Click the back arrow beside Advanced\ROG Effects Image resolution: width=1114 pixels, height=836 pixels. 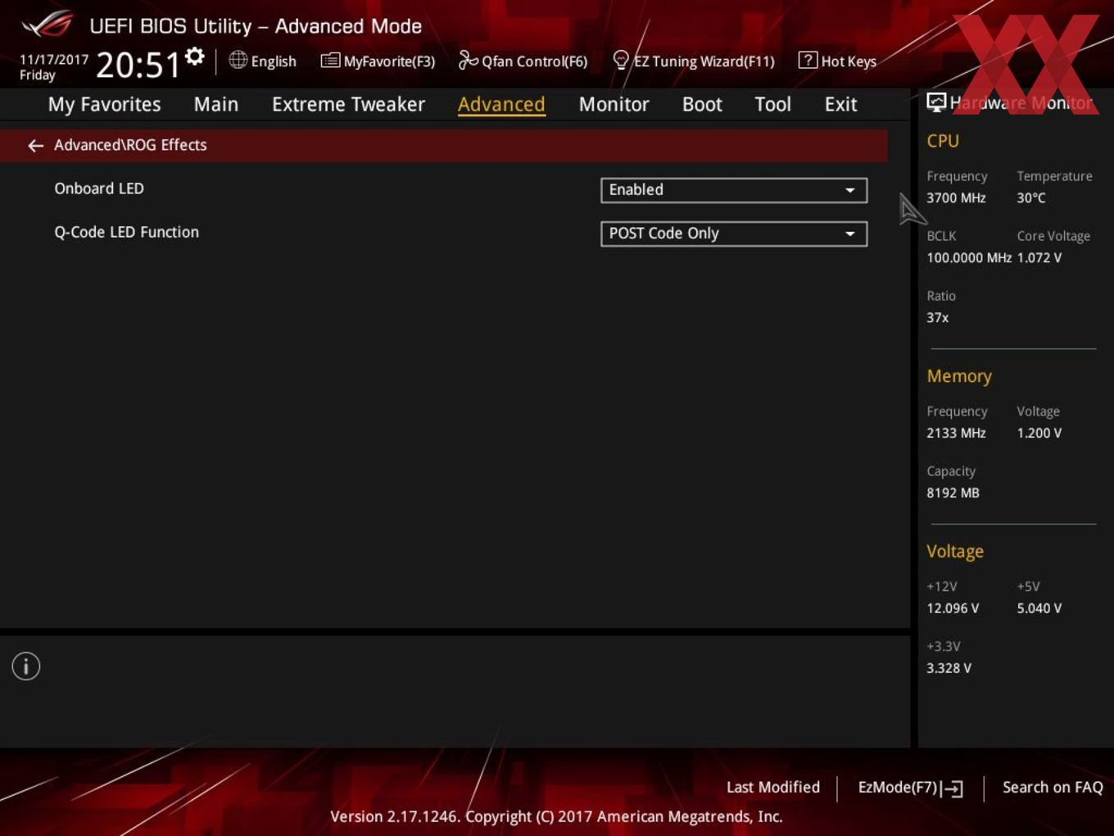[x=35, y=145]
